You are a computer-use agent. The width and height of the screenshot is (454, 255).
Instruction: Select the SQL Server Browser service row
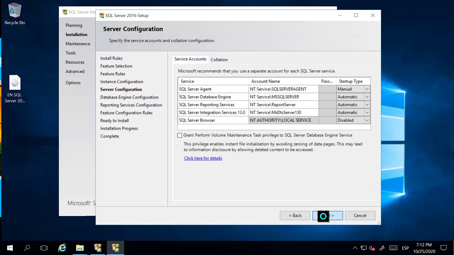pyautogui.click(x=213, y=120)
